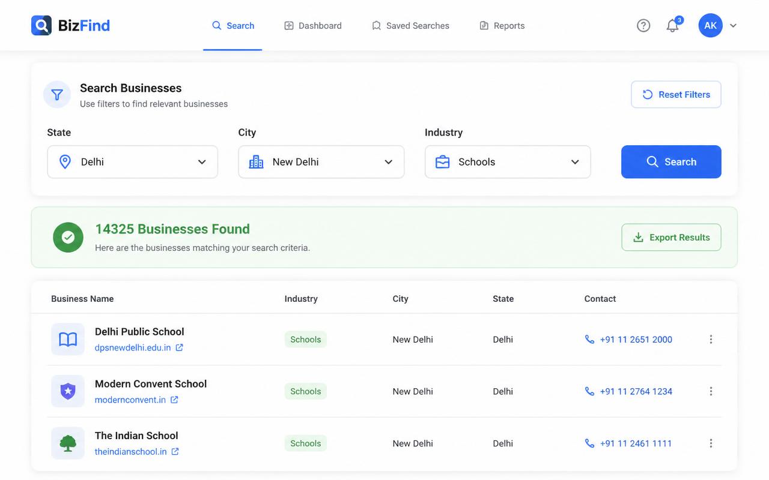Image resolution: width=769 pixels, height=480 pixels.
Task: Click the Modern Convent School shield icon
Action: (x=68, y=391)
